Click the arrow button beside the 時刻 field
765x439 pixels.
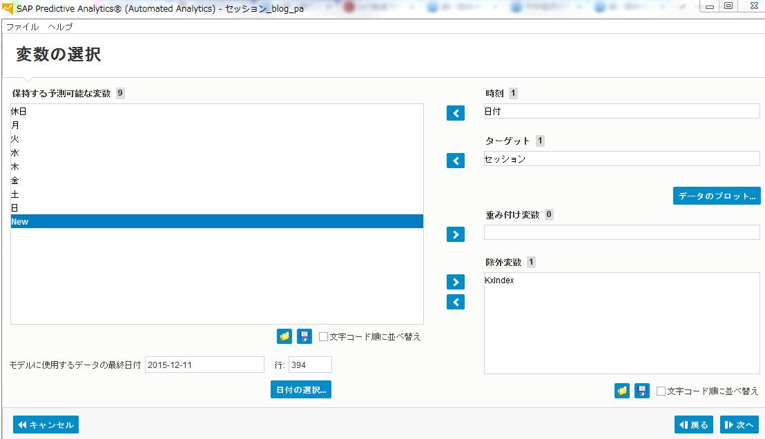tap(455, 113)
